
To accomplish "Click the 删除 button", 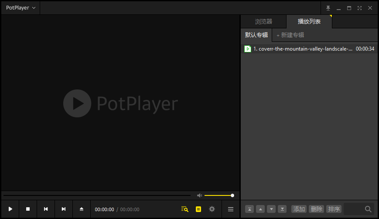I will coord(316,209).
